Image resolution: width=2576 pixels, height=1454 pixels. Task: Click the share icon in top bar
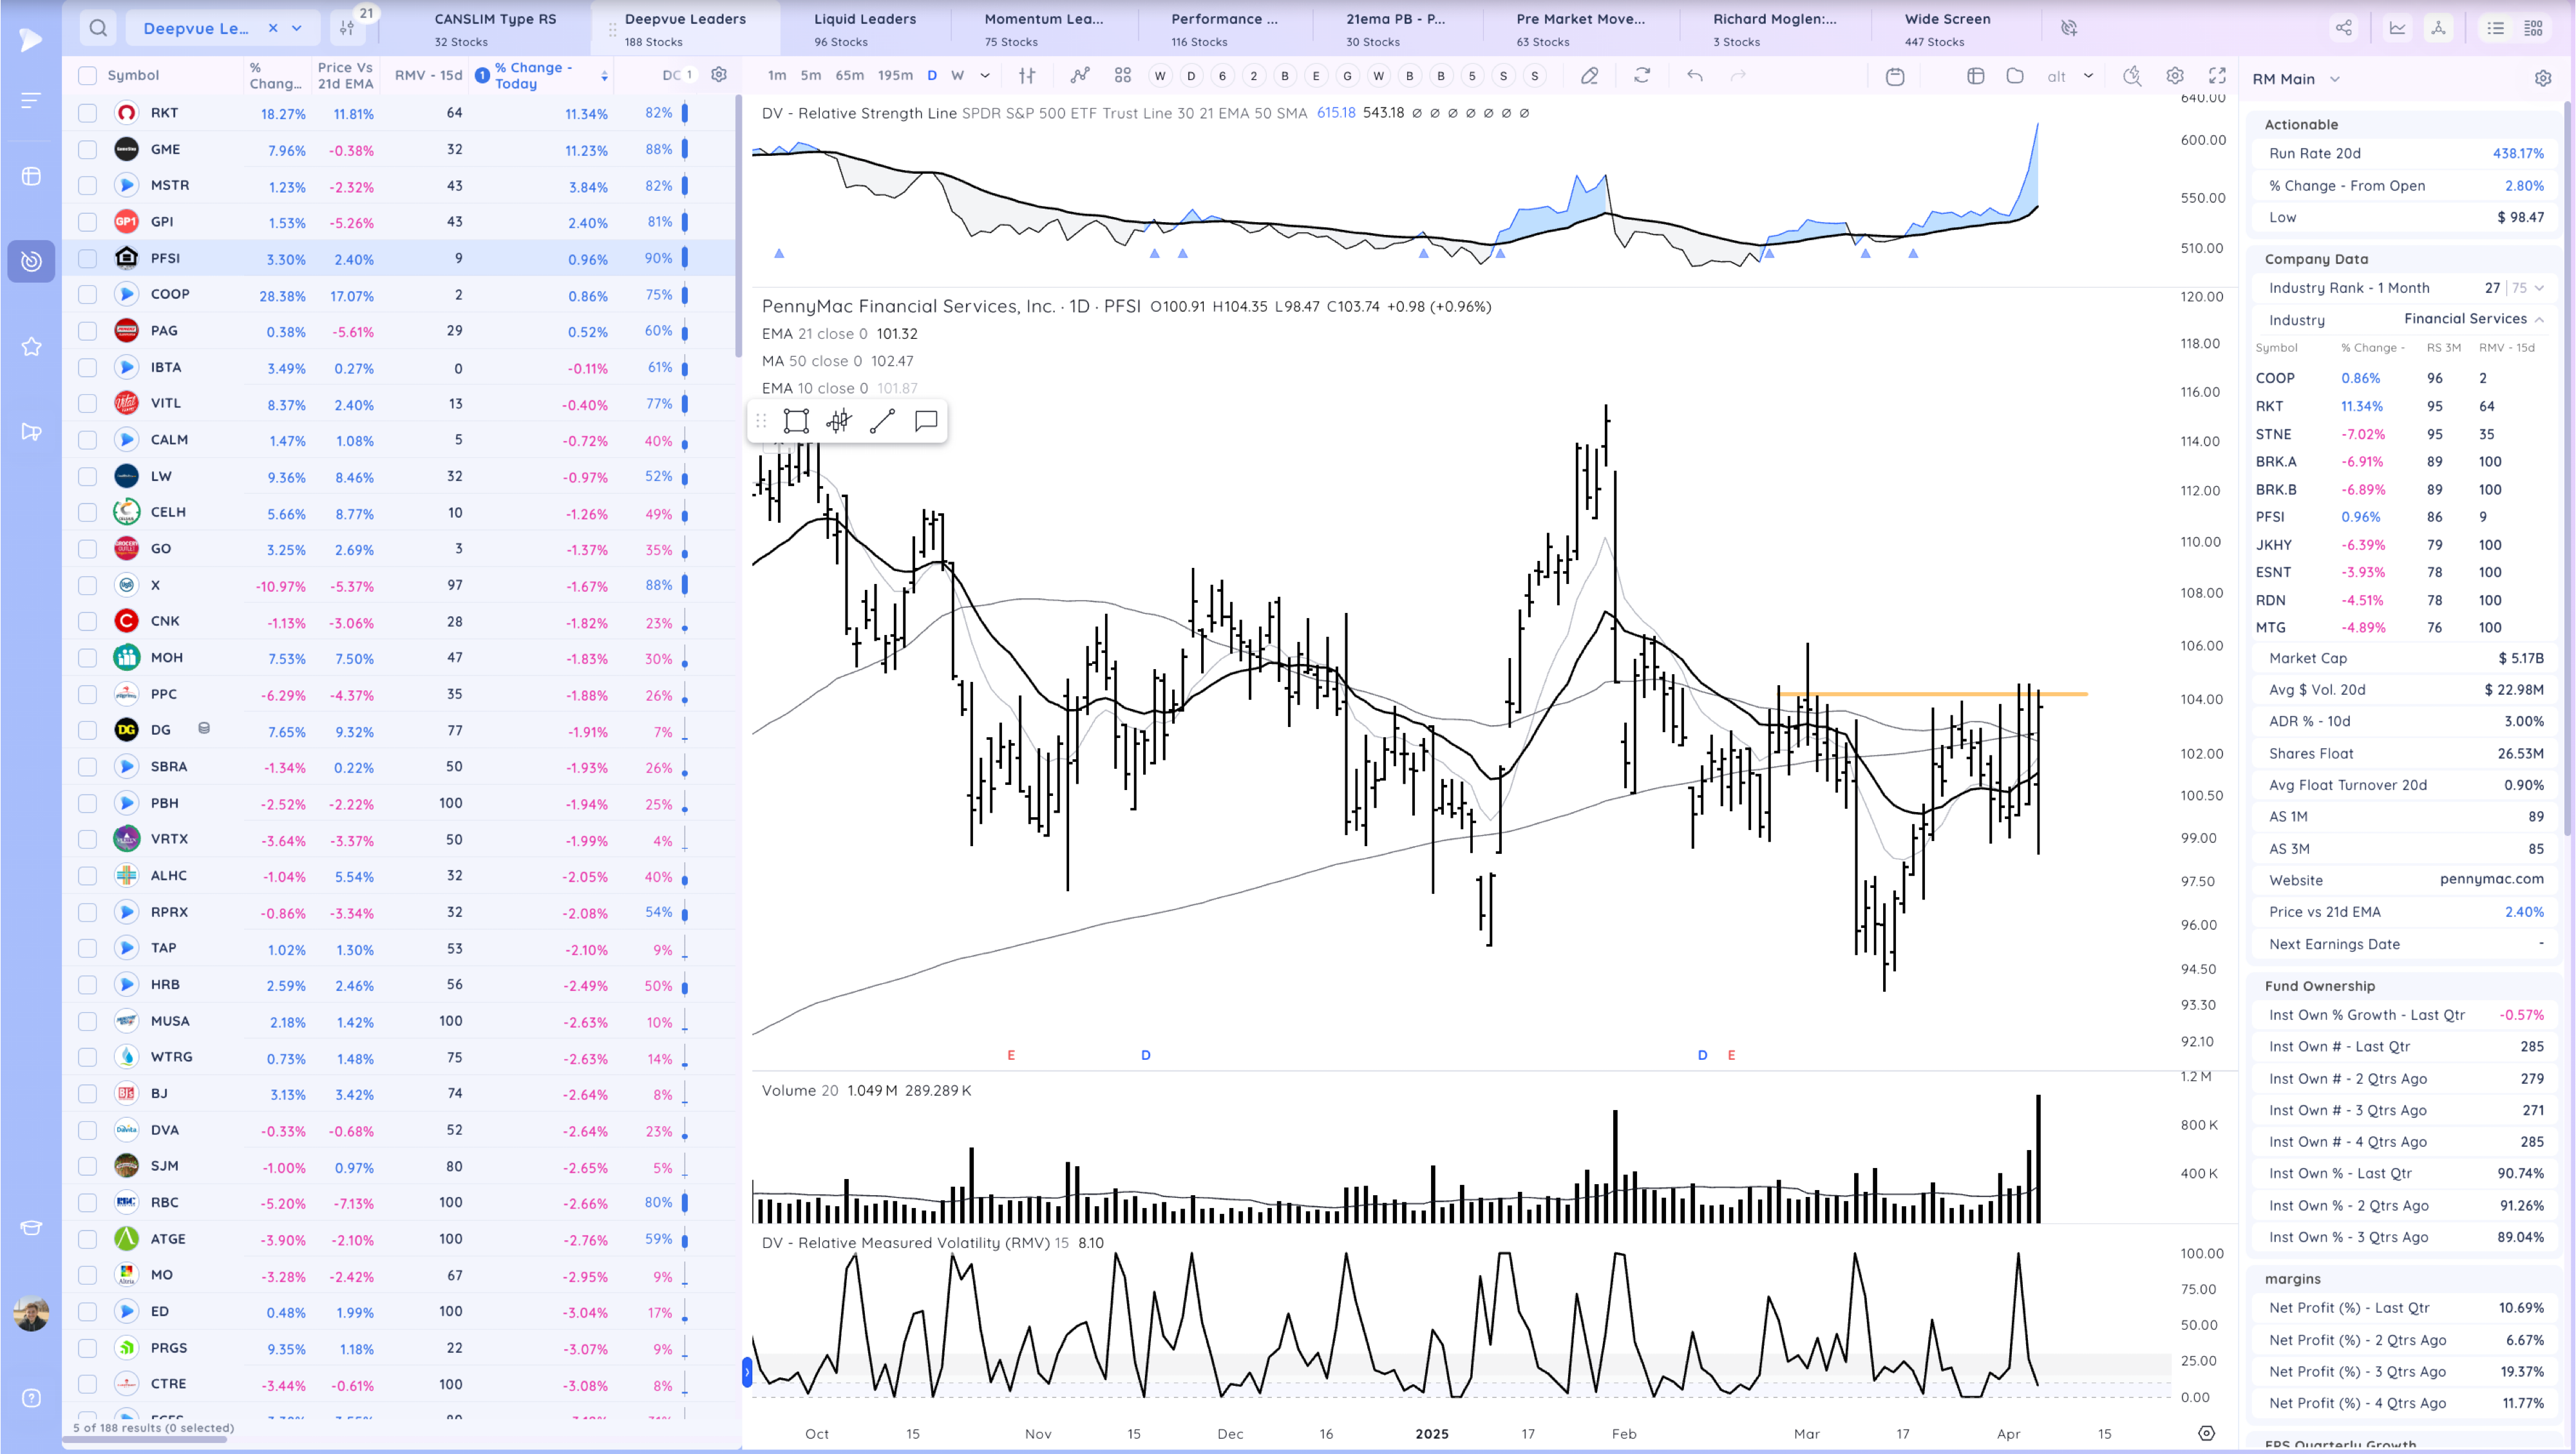pyautogui.click(x=2344, y=28)
